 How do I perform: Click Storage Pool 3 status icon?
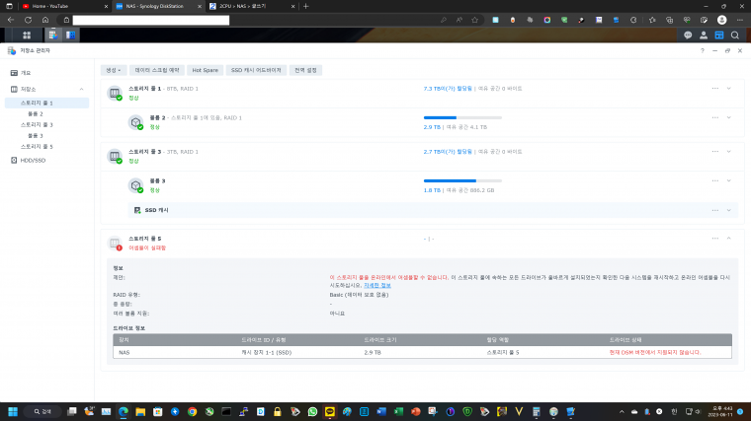pos(115,156)
